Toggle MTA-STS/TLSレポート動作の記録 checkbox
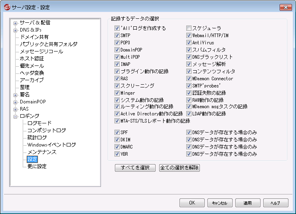 pos(117,121)
